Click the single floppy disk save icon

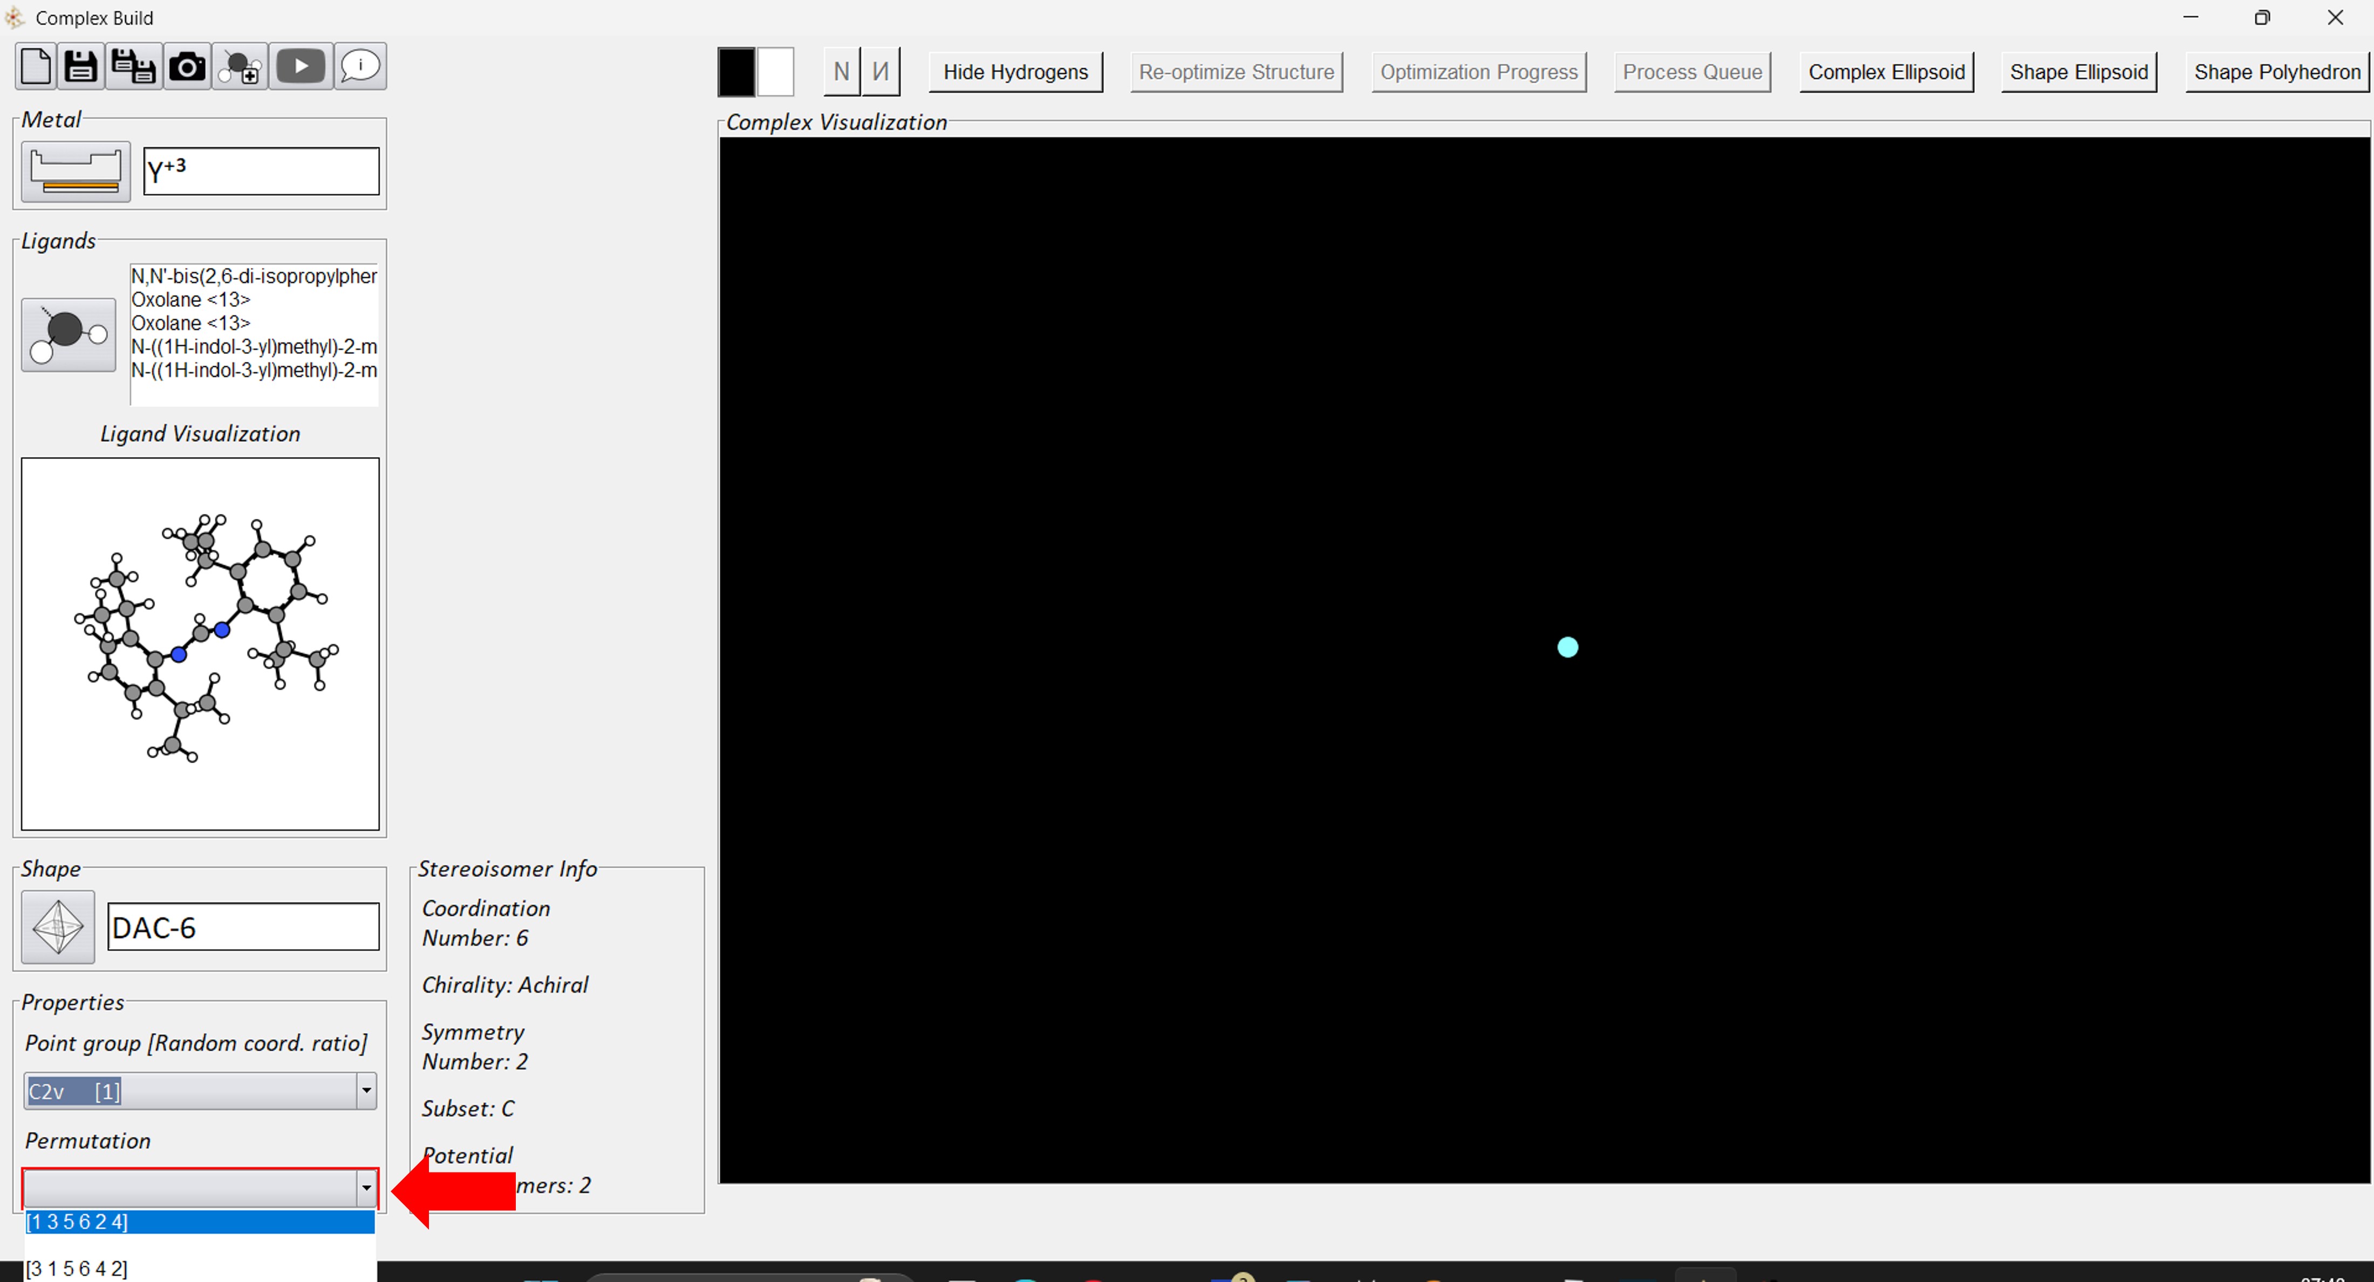pos(81,66)
